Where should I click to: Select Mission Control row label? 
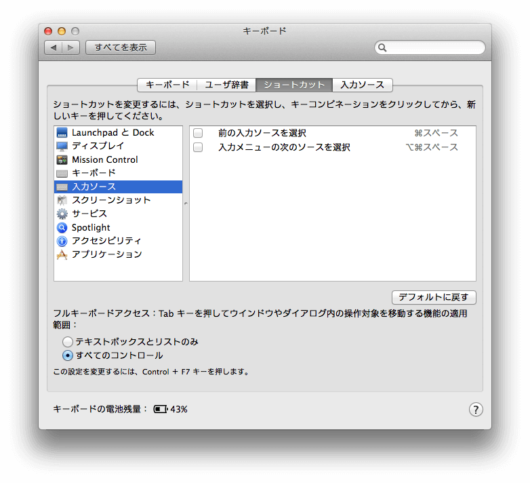coord(105,159)
